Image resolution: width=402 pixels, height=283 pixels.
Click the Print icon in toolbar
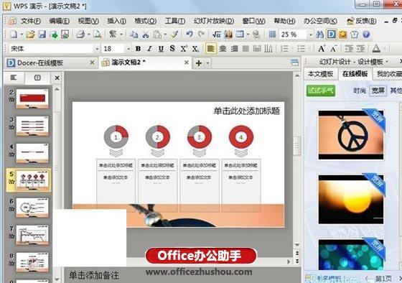(80, 34)
